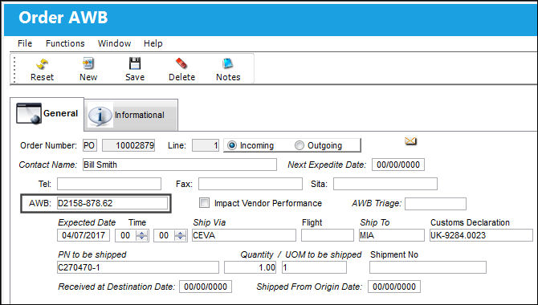
Task: Click the UOM to be shipped field
Action: coord(314,267)
